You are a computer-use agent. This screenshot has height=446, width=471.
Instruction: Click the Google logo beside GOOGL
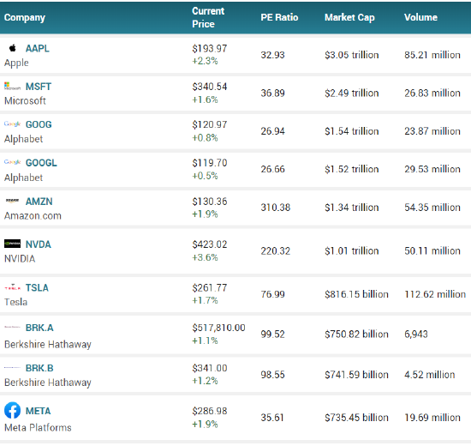pos(12,162)
